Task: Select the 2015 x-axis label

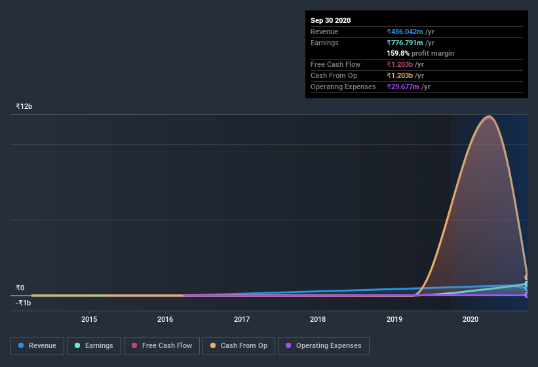Action: [89, 320]
